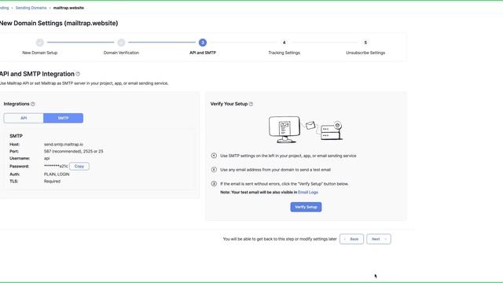Click the Tracking Settings step label
The image size is (503, 283).
coord(284,53)
